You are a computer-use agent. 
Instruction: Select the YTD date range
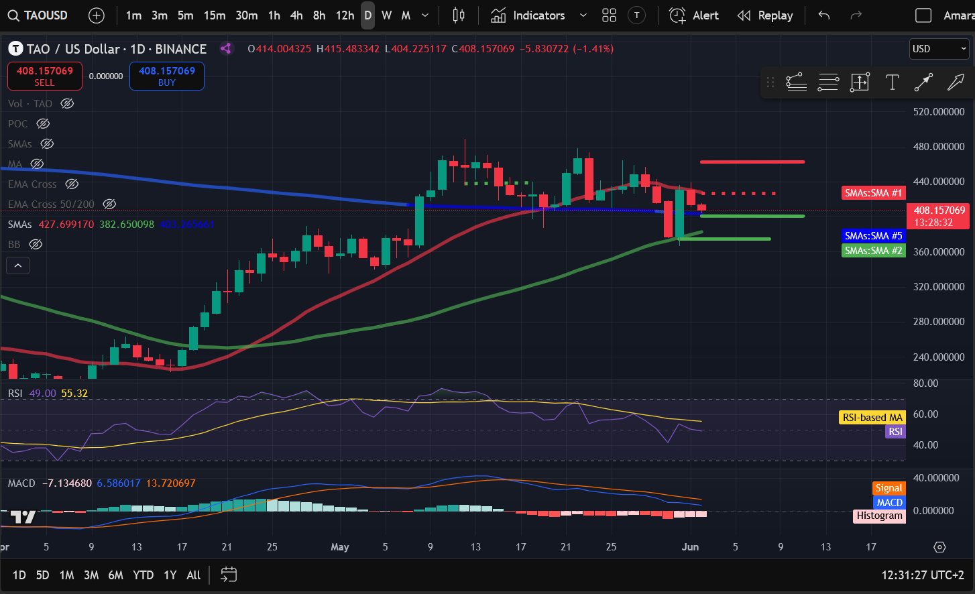(x=143, y=575)
